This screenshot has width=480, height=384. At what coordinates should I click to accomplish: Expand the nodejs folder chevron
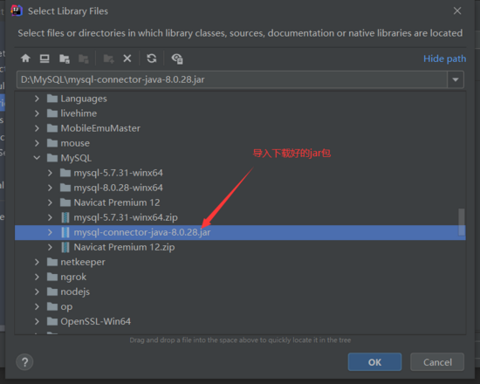[x=37, y=291]
